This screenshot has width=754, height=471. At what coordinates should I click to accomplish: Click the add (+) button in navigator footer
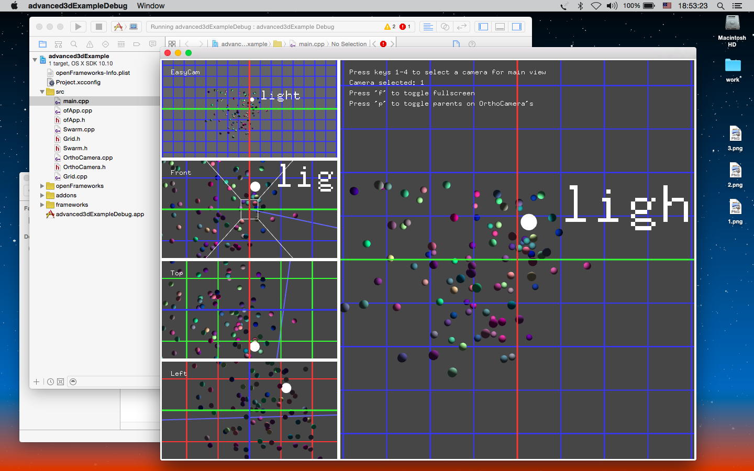point(37,382)
